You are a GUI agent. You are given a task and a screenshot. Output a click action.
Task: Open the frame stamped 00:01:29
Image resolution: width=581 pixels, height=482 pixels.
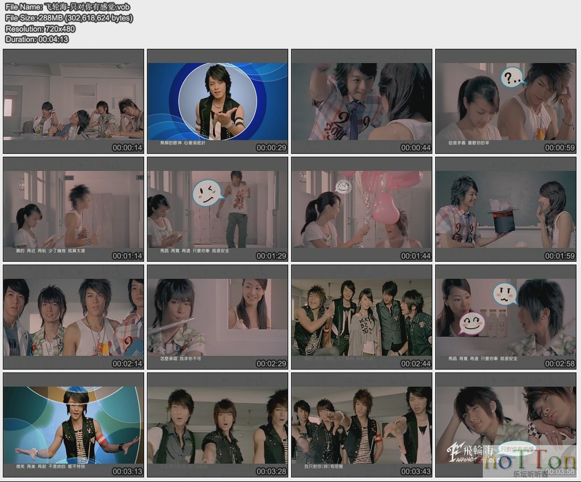217,209
